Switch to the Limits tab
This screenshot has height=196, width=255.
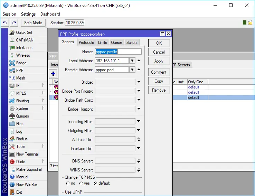tap(103, 43)
